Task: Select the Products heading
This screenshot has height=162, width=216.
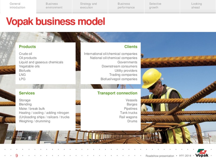Action: (x=28, y=47)
